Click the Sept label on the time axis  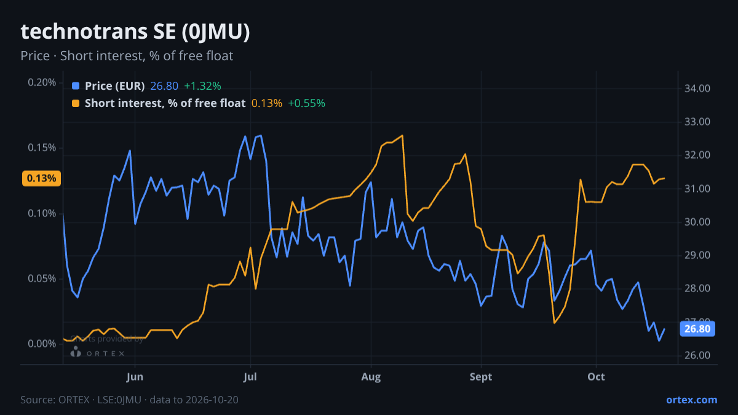click(481, 377)
